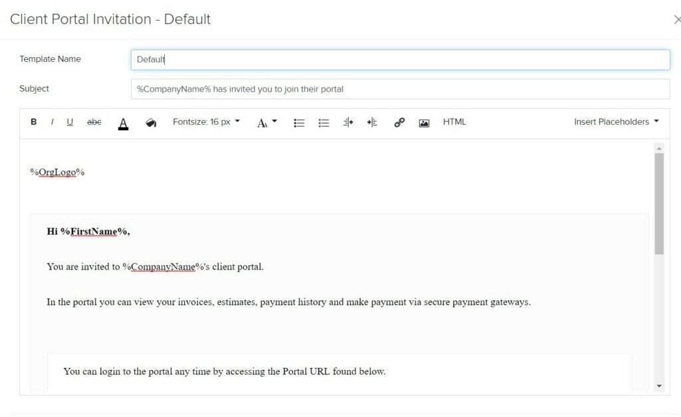Open the font color picker

(123, 124)
